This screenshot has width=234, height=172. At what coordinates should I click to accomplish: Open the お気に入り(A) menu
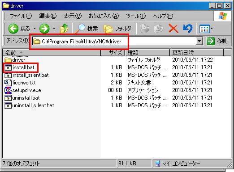[104, 16]
